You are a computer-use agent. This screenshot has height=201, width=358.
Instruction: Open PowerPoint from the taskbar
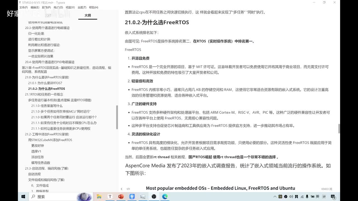pyautogui.click(x=121, y=197)
